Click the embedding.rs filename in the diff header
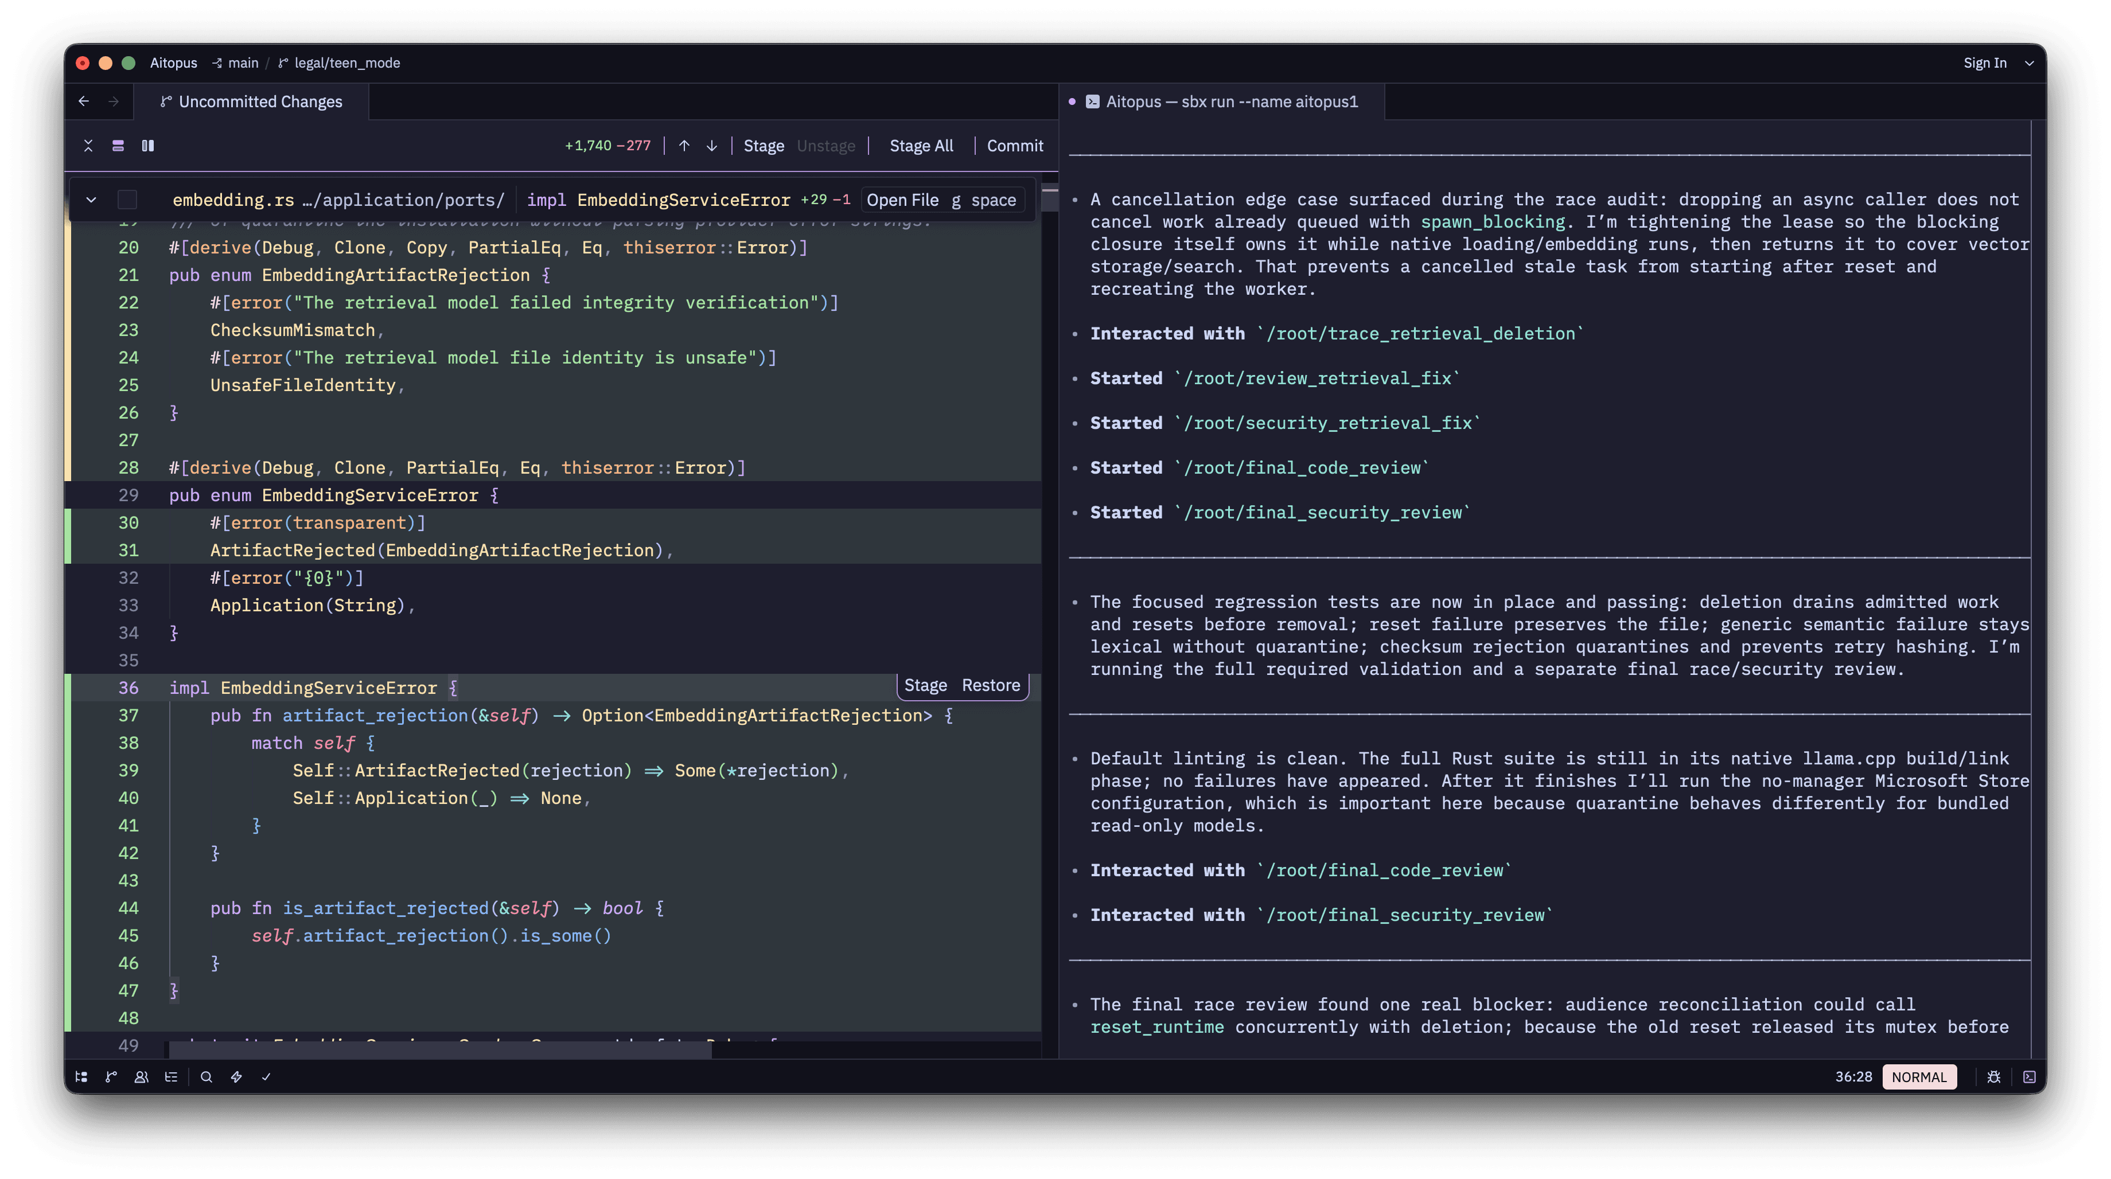 233,200
